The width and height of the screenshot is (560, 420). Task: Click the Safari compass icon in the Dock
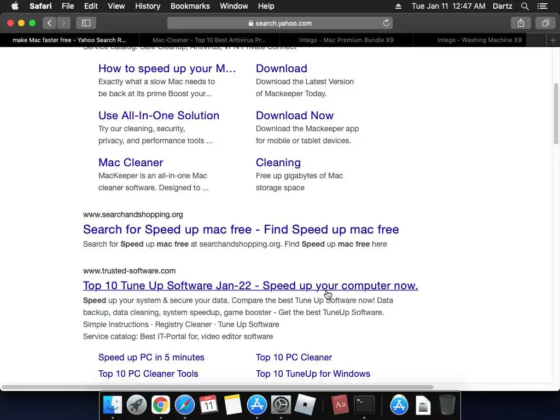(185, 405)
